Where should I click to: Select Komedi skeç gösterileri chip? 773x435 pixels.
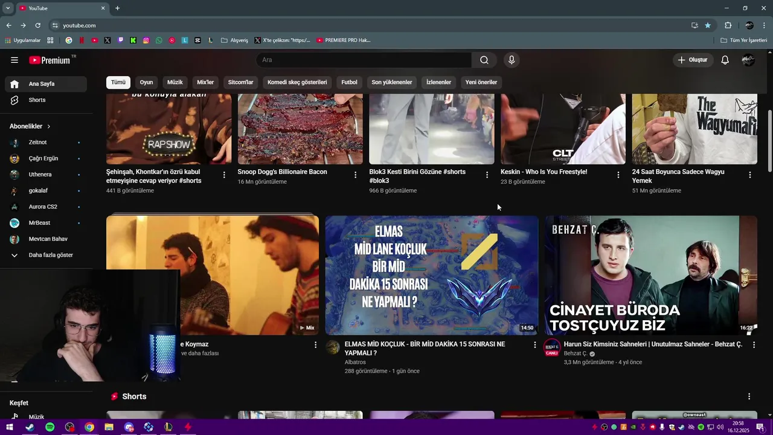[297, 82]
